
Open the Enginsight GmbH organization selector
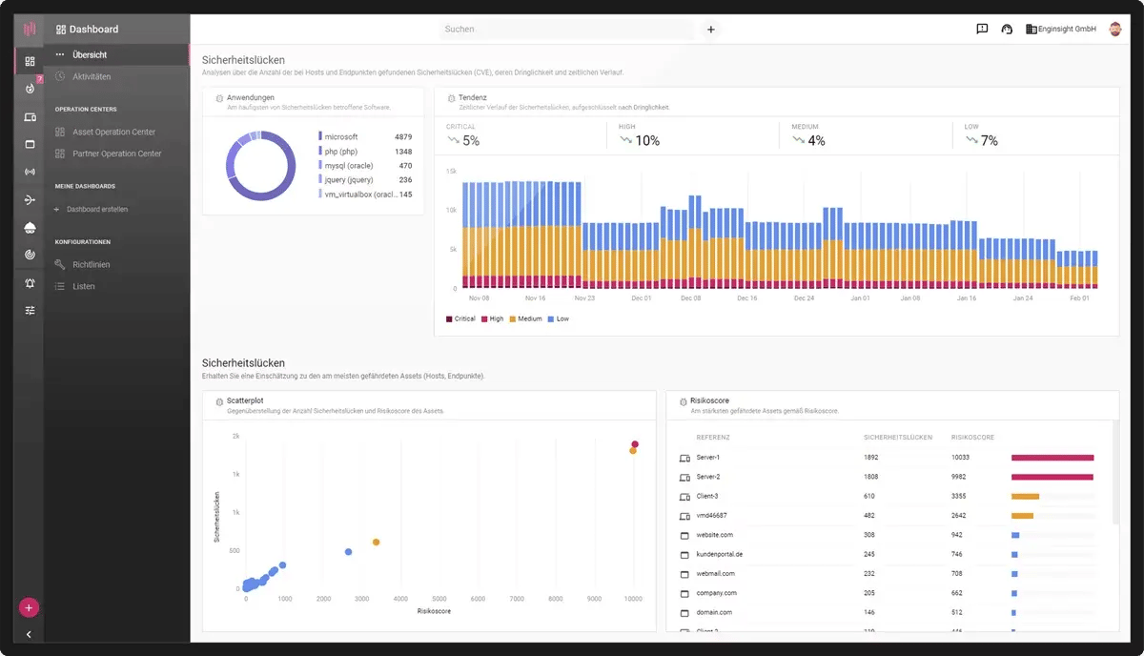[1061, 29]
